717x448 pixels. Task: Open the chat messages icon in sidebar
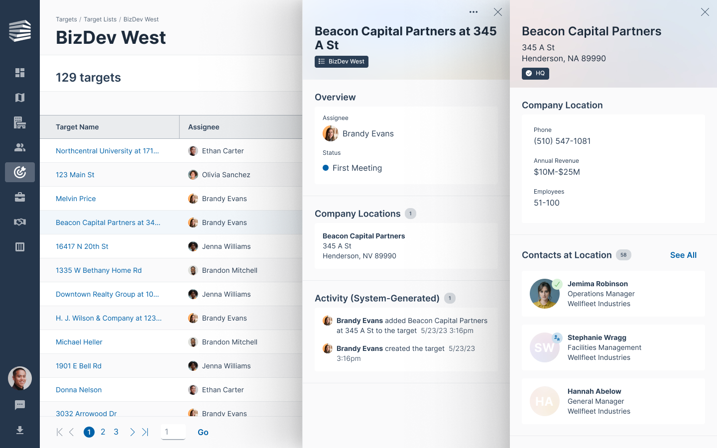[20, 405]
